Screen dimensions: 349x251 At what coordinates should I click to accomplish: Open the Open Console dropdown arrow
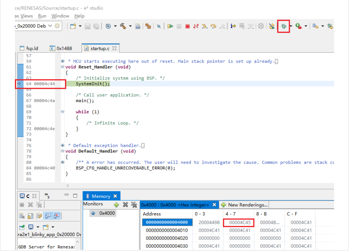53,227
